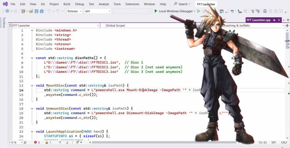Open the code cleanup options dropdown arrow

[81, 142]
